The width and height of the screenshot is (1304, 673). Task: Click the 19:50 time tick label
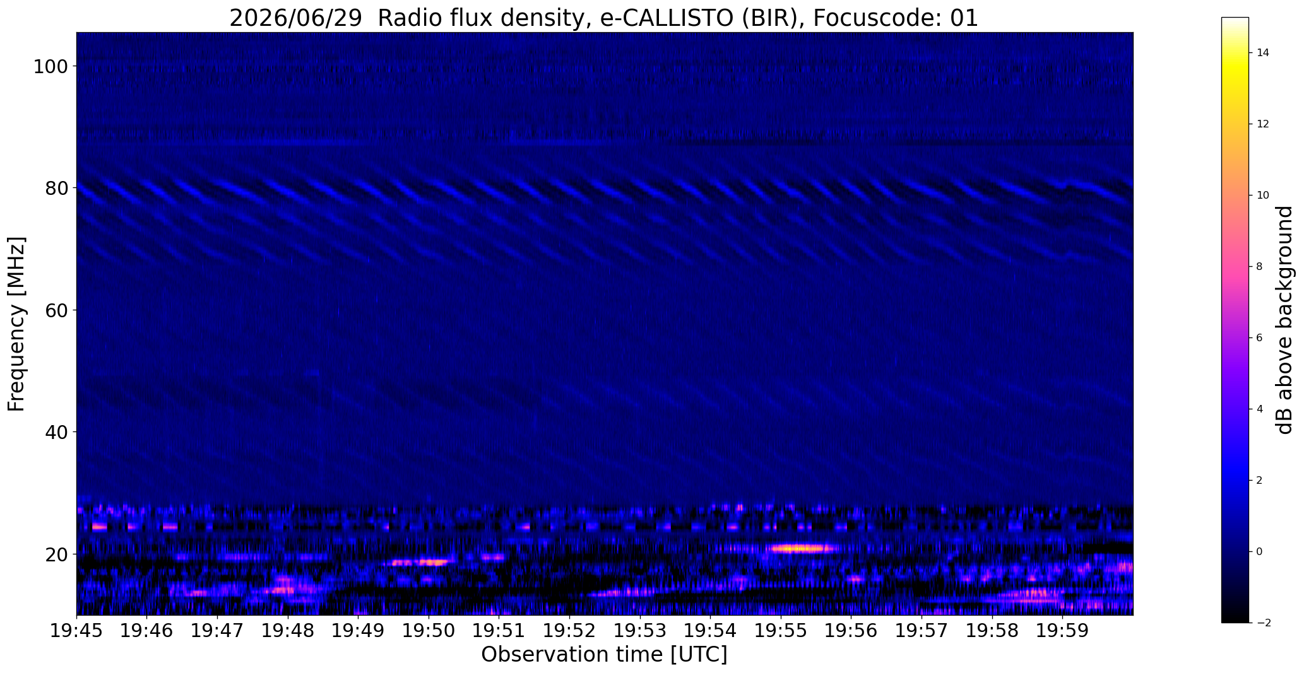[429, 630]
